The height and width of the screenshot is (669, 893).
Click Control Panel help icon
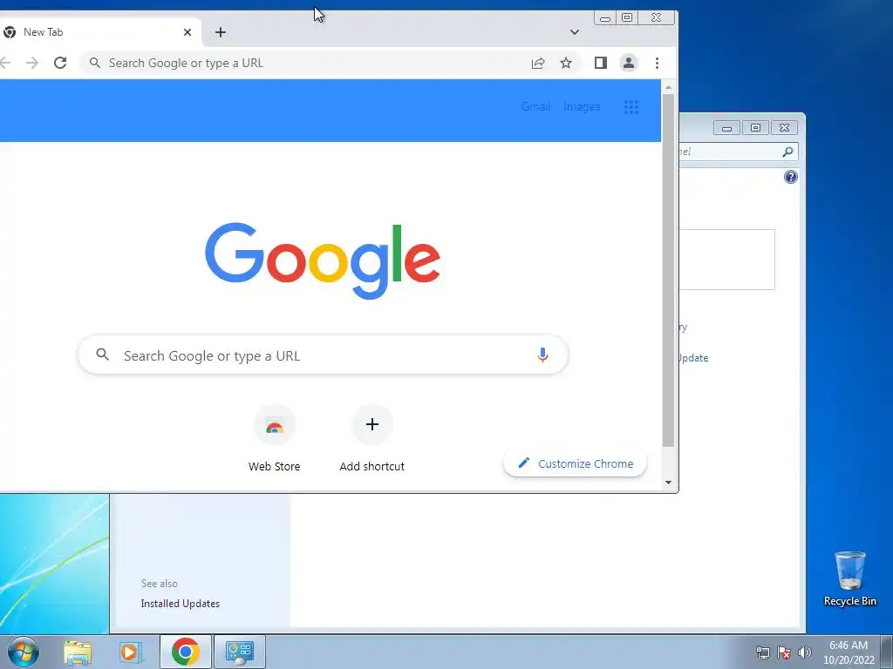pos(790,177)
